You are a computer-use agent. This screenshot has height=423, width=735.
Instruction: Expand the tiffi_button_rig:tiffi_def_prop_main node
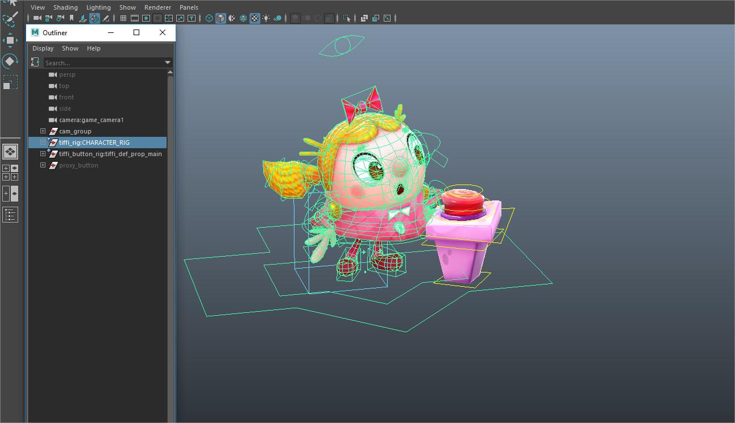(43, 154)
